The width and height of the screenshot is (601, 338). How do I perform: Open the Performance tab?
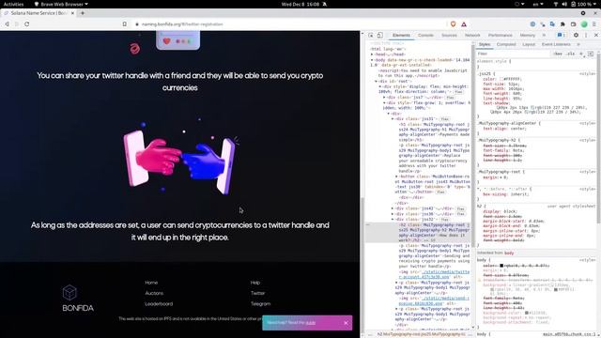(501, 36)
